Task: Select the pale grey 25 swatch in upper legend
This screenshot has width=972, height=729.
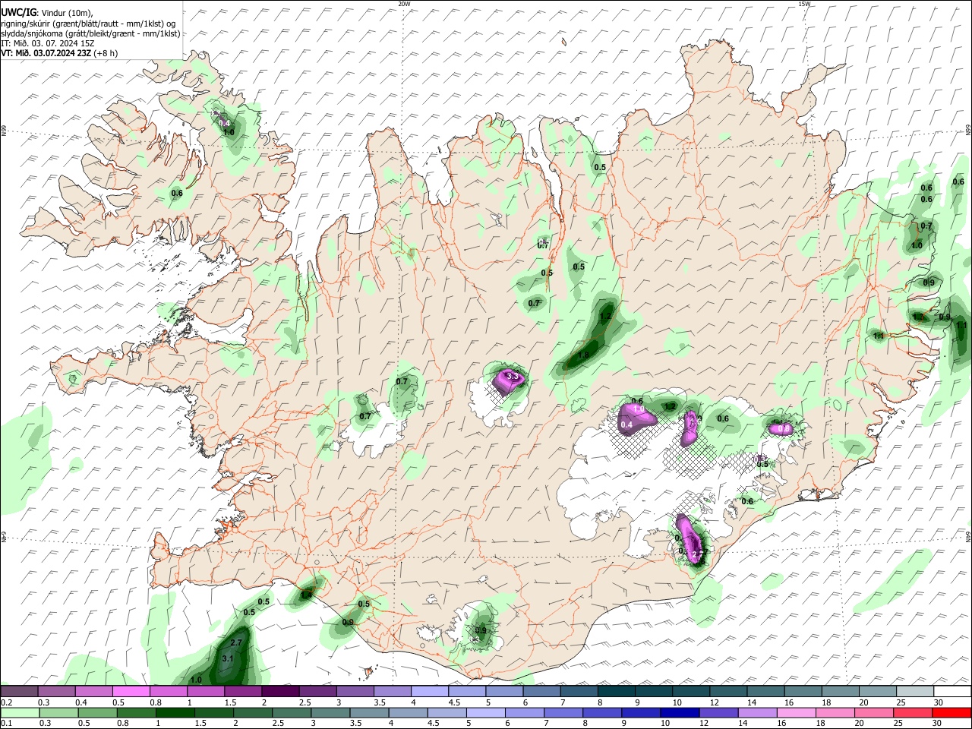Action: [x=915, y=692]
